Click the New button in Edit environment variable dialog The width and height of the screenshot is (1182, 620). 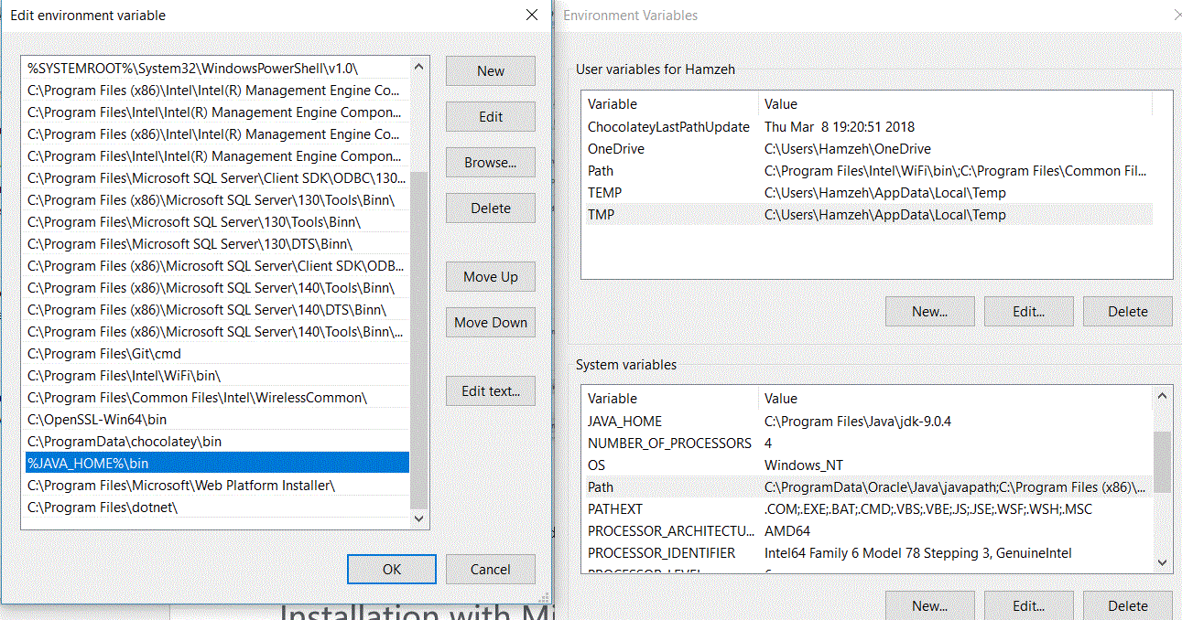pos(490,70)
